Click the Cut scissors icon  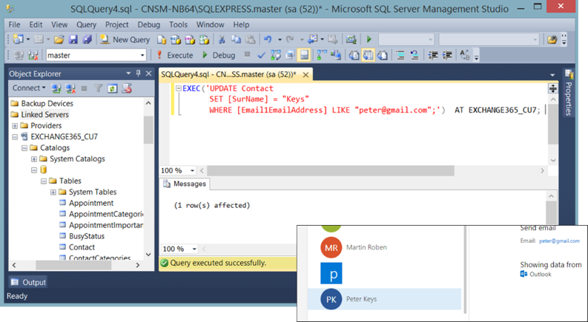pos(222,39)
